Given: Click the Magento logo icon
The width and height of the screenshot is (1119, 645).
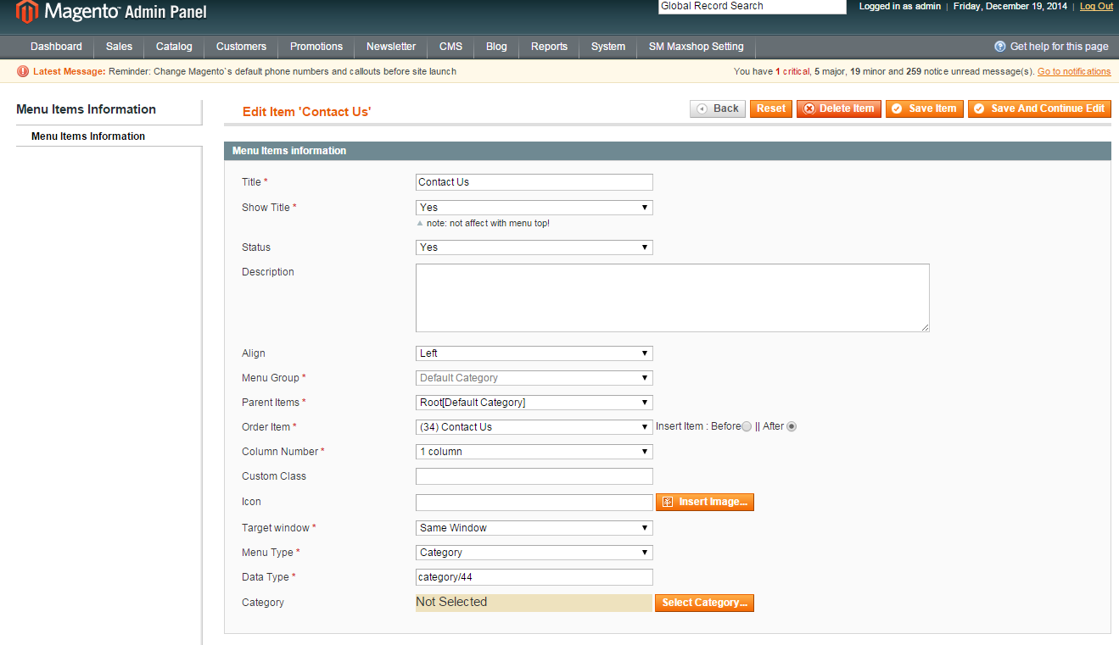Looking at the screenshot, I should 27,12.
